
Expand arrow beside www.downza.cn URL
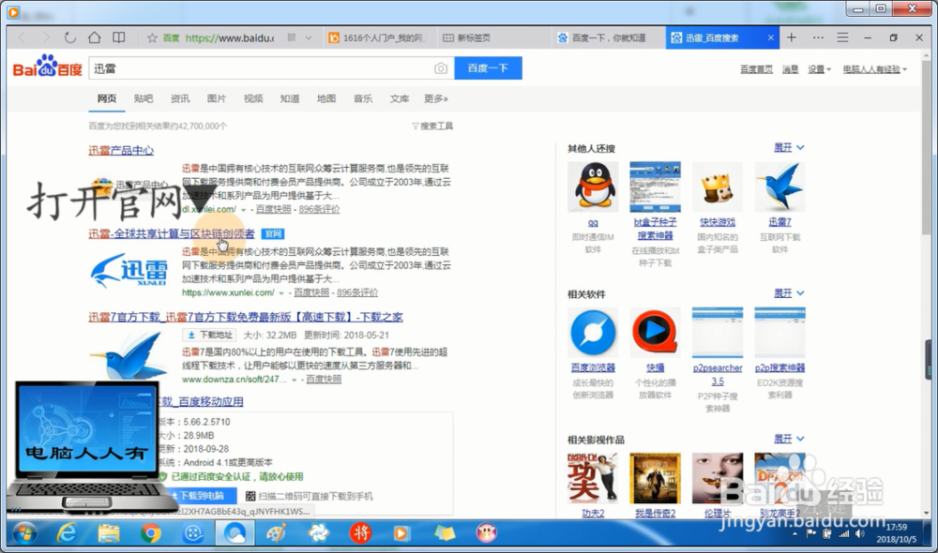(294, 381)
